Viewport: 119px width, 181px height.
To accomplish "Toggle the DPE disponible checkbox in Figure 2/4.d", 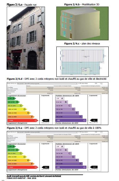I will tap(79, 83).
